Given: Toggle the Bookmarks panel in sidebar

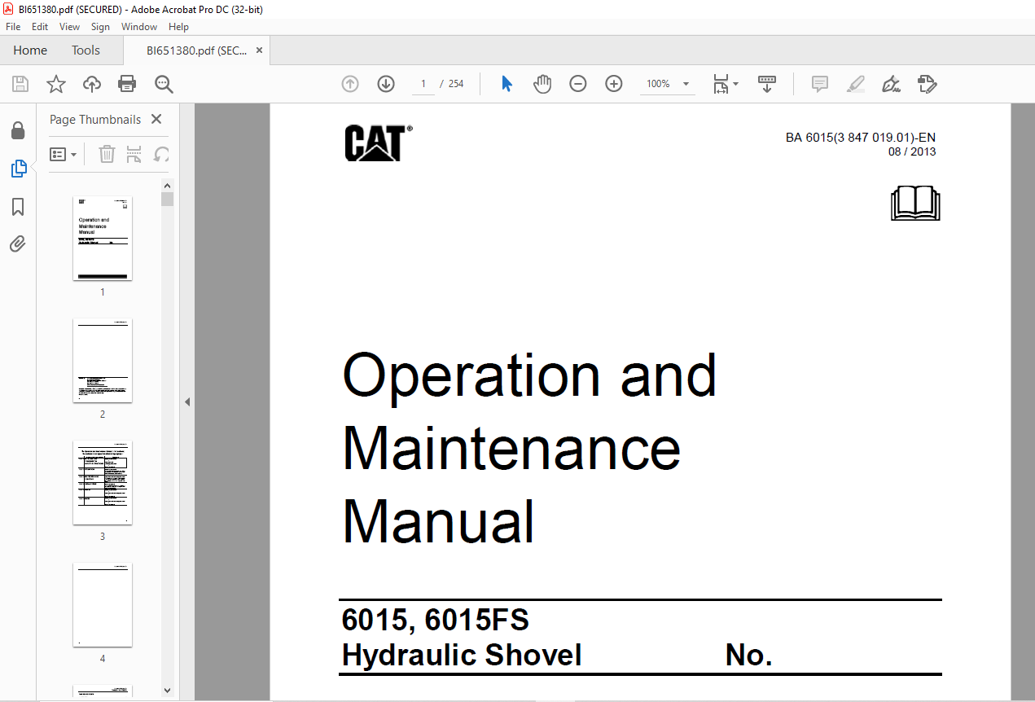Looking at the screenshot, I should (x=18, y=207).
